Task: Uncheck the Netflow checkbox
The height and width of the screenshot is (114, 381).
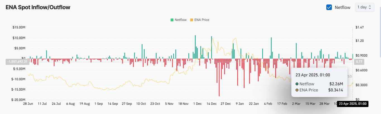Action: coord(329,7)
